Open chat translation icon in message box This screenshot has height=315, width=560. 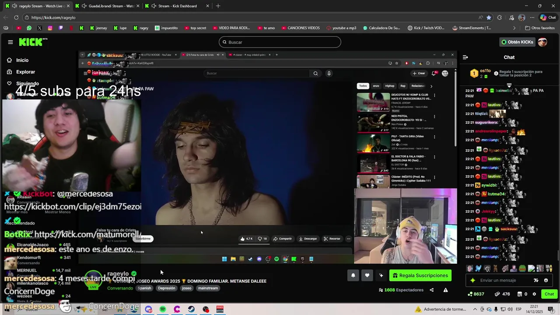(x=536, y=280)
